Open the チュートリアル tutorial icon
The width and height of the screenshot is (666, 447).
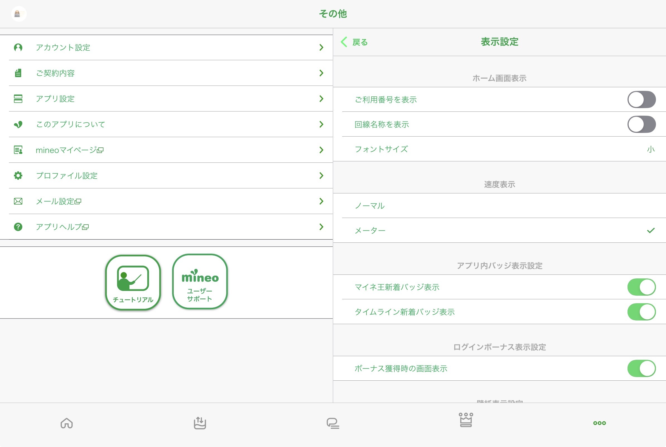(133, 282)
